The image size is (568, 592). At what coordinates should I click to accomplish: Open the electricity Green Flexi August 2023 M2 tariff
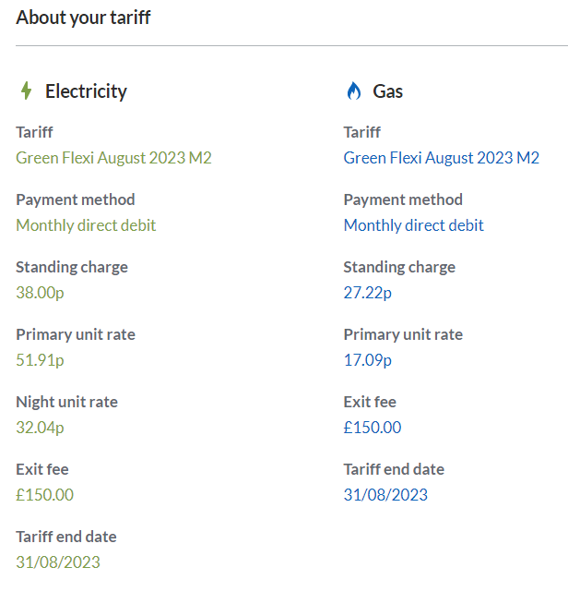click(x=113, y=158)
